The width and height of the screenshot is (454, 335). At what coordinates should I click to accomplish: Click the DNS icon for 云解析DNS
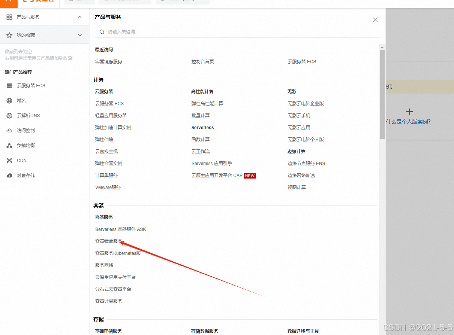(9, 116)
